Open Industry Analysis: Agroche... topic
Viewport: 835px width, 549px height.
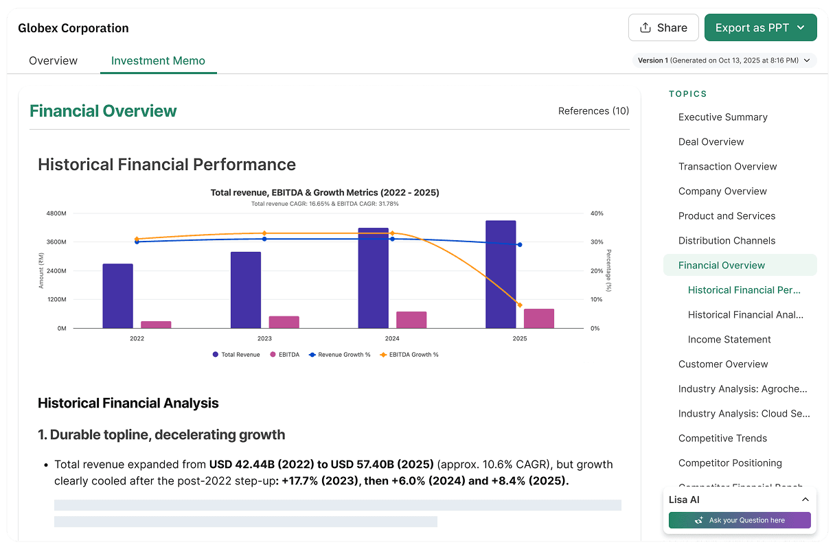[743, 389]
